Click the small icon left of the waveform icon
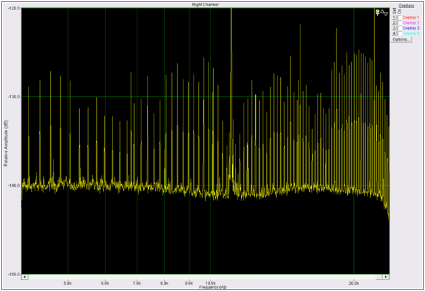Viewport: 425px width, 291px height. [377, 12]
